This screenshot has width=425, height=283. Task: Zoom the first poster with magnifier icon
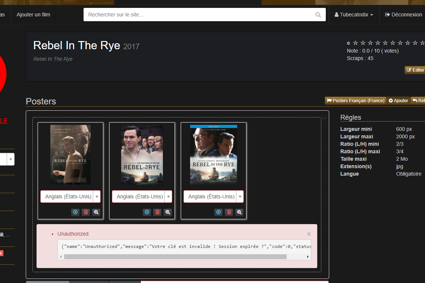96,212
